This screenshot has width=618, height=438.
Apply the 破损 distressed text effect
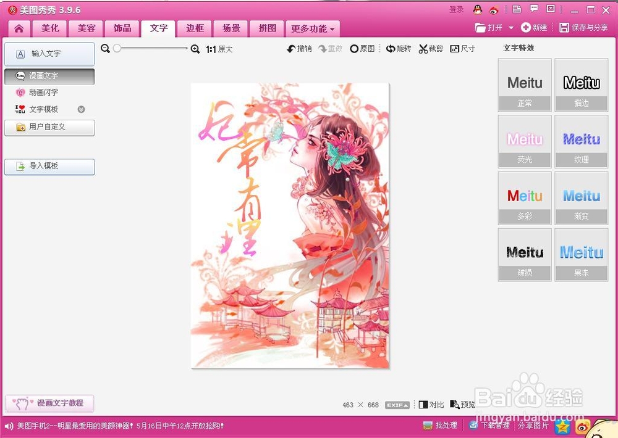pos(525,255)
